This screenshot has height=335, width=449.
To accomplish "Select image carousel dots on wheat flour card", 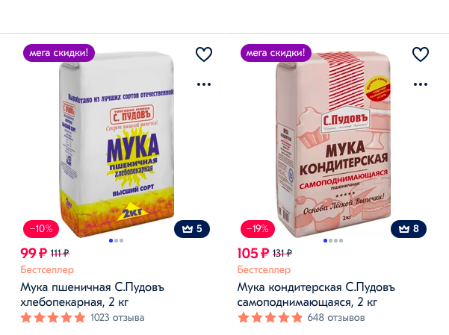I will tap(116, 241).
